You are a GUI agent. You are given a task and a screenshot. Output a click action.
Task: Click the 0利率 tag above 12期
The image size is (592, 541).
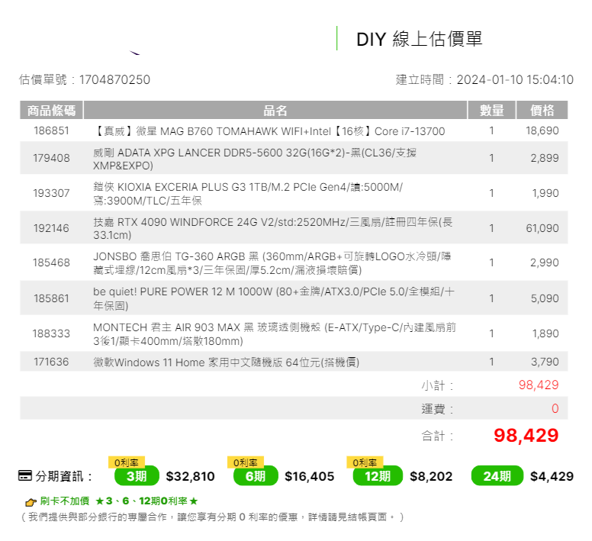365,462
